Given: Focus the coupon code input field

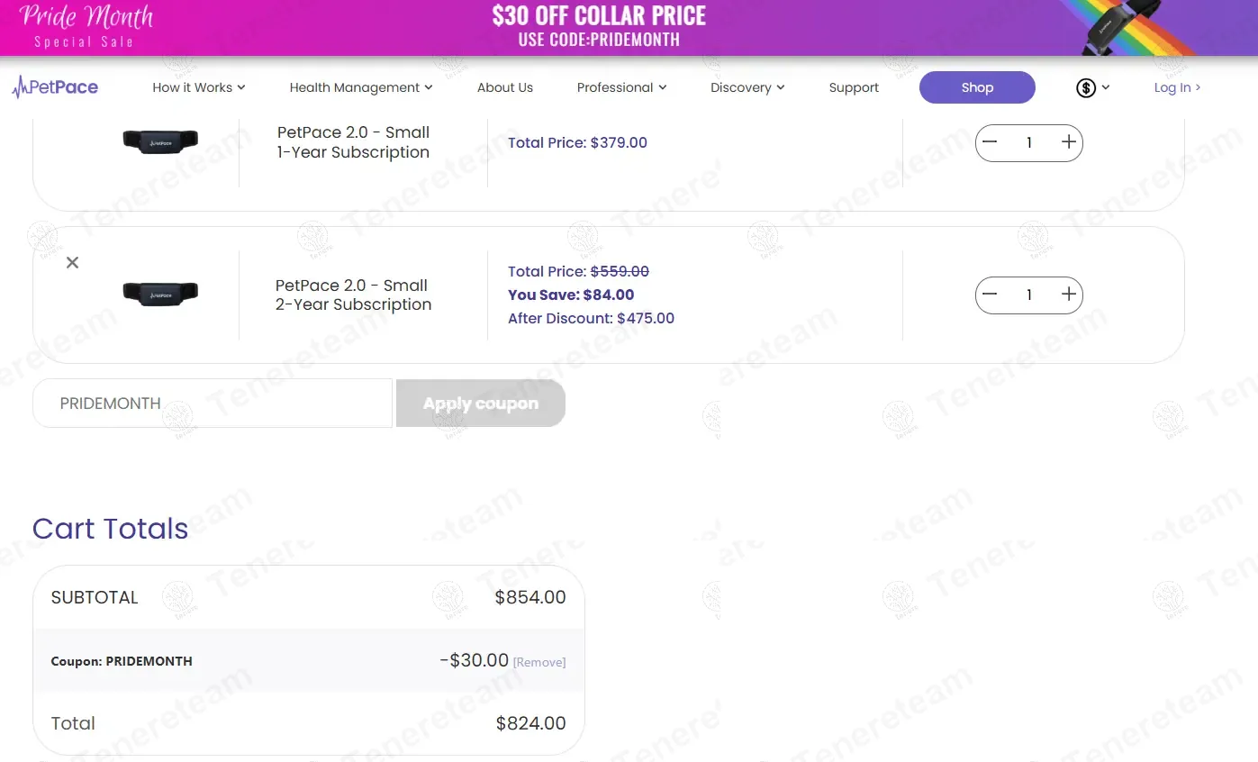Looking at the screenshot, I should click(x=213, y=404).
